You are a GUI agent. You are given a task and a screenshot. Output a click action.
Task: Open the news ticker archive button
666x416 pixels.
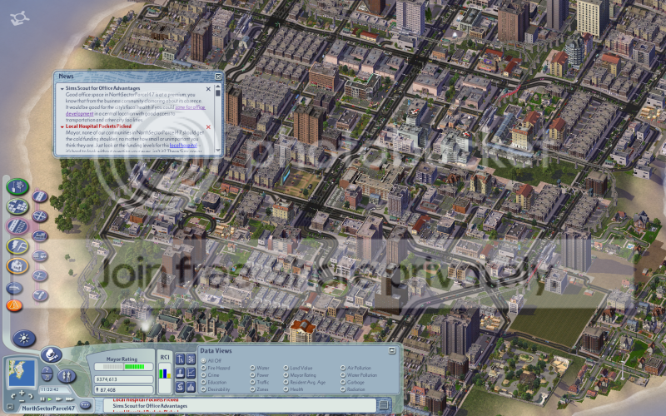[384, 404]
